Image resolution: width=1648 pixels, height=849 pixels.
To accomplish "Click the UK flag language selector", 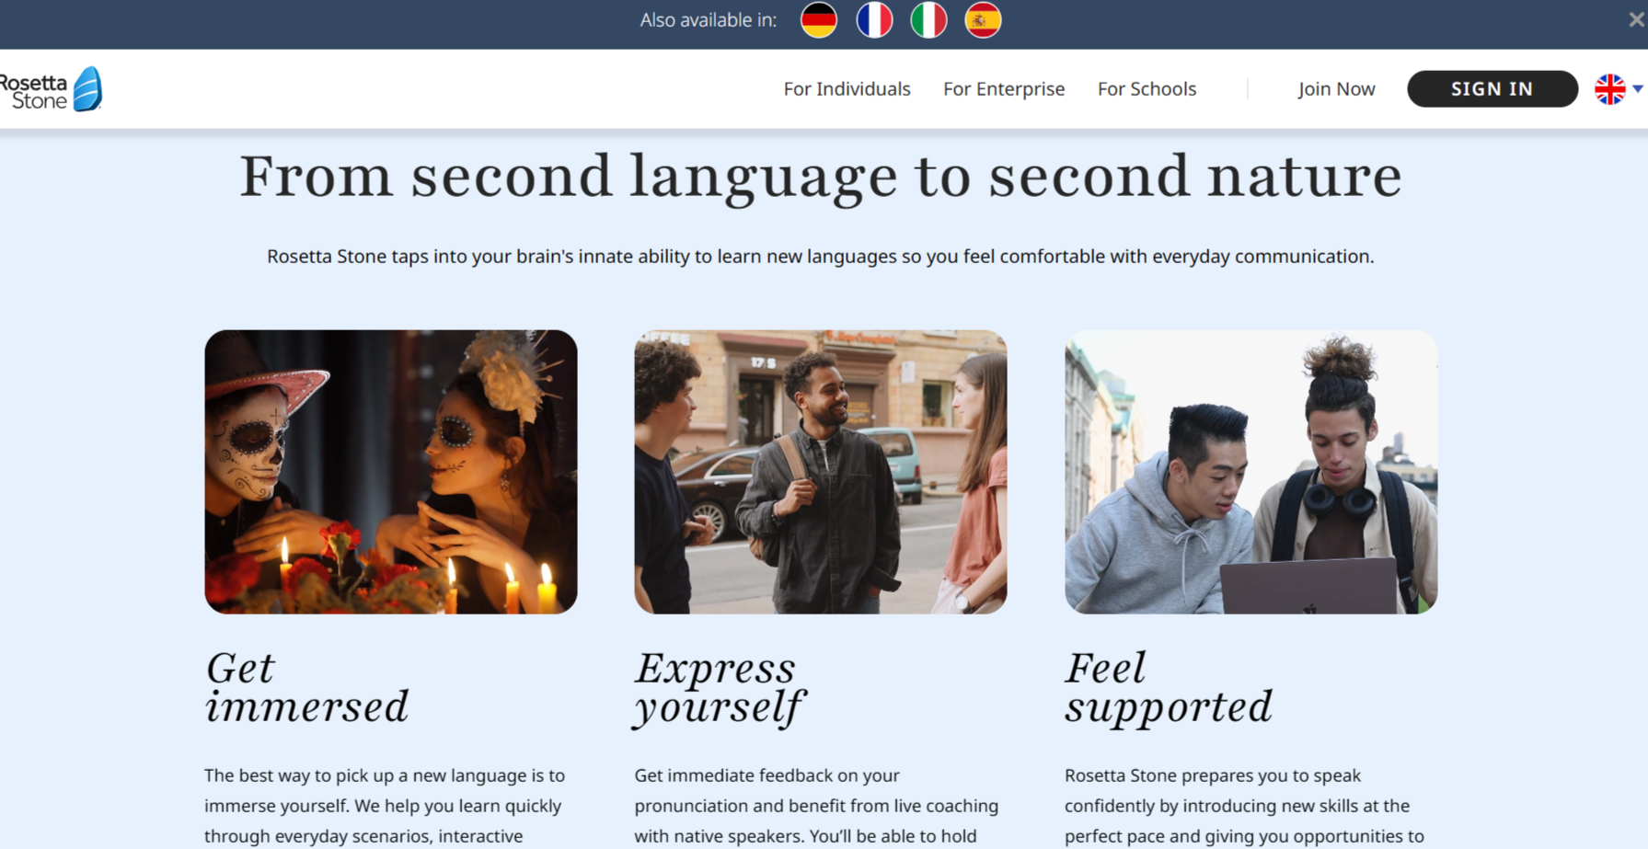I will pos(1609,89).
